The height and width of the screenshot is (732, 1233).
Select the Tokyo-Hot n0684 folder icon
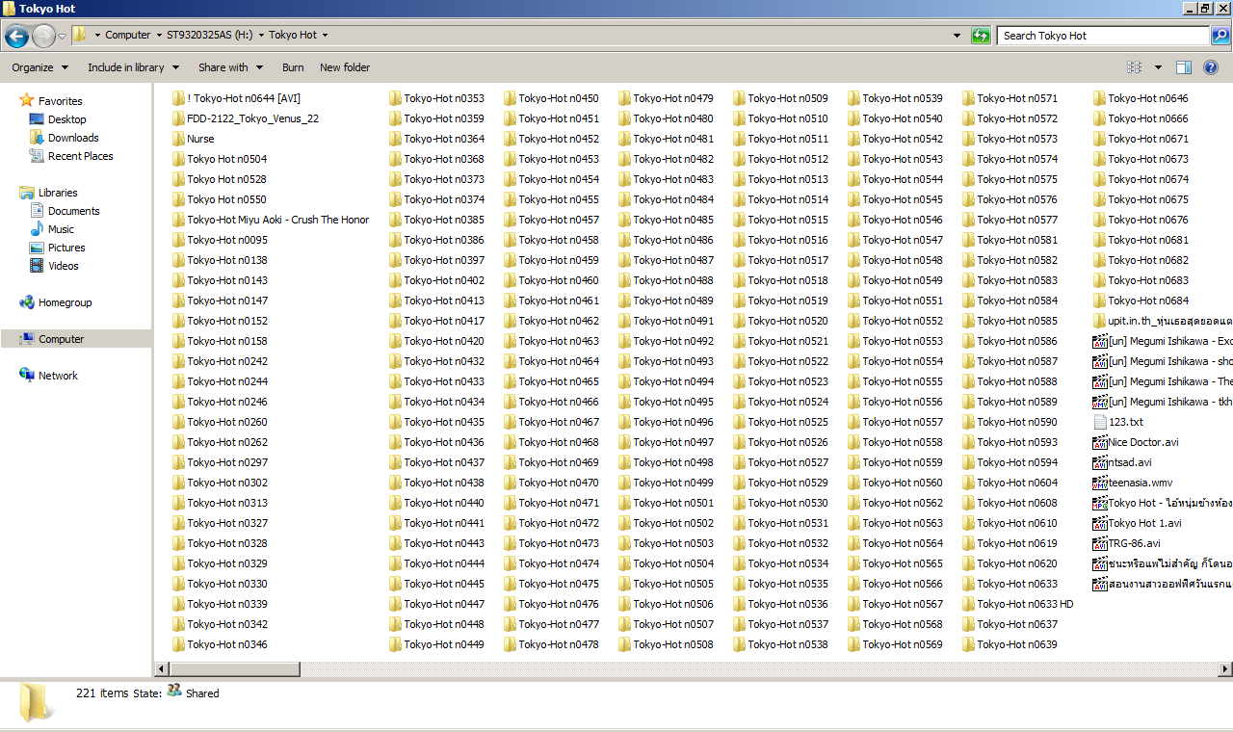[1100, 301]
